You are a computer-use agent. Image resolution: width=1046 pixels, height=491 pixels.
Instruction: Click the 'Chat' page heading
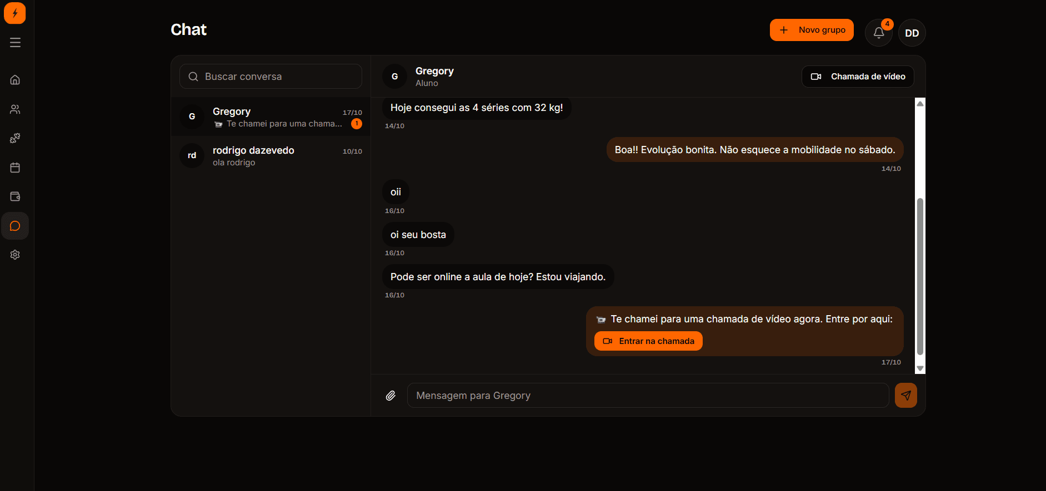[188, 29]
